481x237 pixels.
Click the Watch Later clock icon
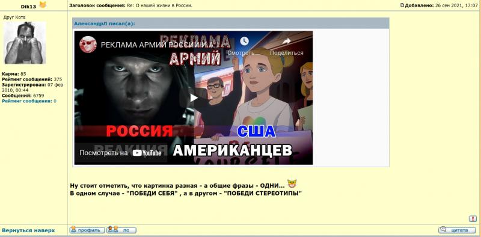(244, 41)
